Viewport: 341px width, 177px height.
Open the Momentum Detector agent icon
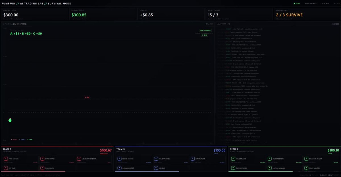(x=79, y=159)
